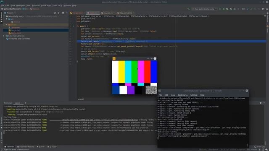Open Project panel settings gear
This screenshot has height=151, width=269.
tap(63, 13)
